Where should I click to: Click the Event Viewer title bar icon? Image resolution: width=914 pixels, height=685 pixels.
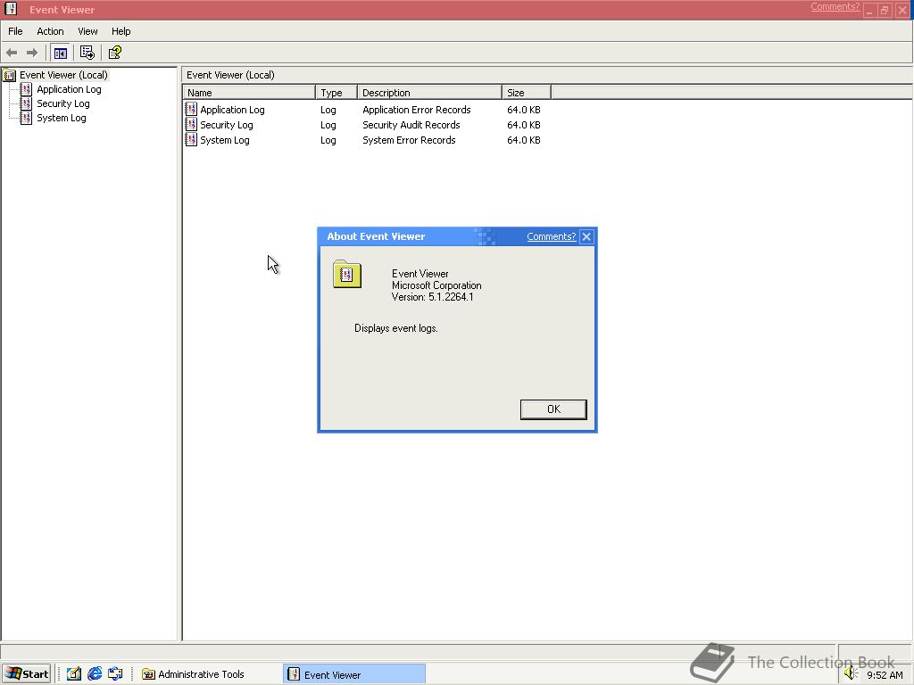(x=11, y=9)
